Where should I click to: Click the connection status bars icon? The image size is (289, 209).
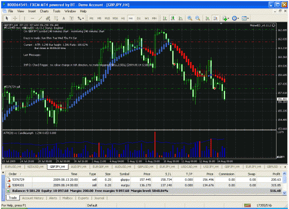(x=247, y=205)
